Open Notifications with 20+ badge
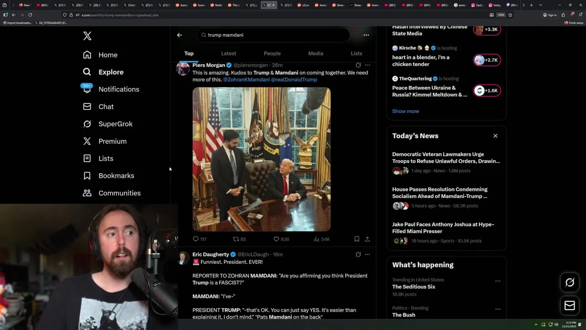The image size is (586, 330). click(x=111, y=89)
